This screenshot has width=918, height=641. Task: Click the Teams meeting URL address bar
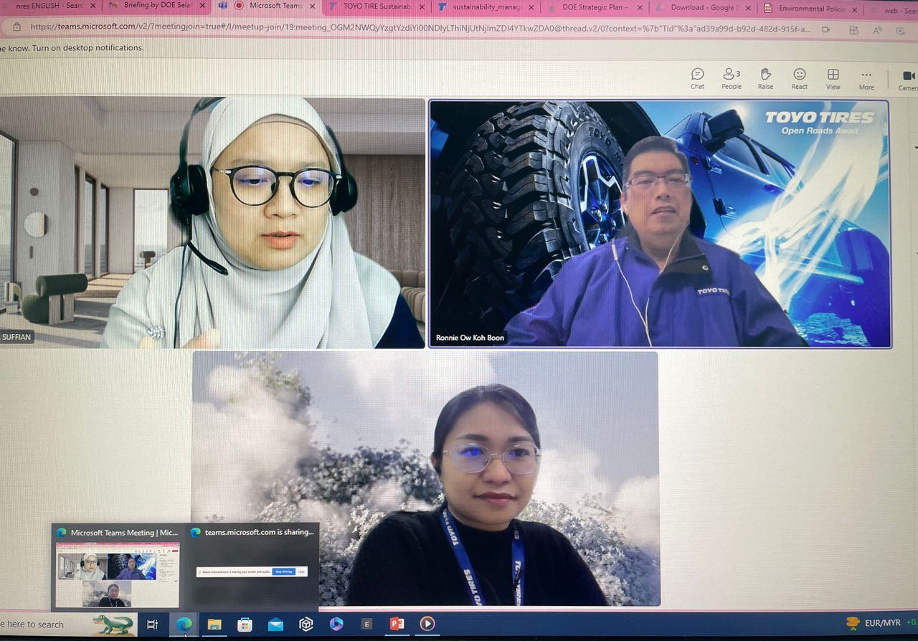click(420, 29)
